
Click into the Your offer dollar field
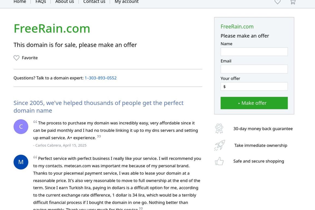[x=254, y=87]
